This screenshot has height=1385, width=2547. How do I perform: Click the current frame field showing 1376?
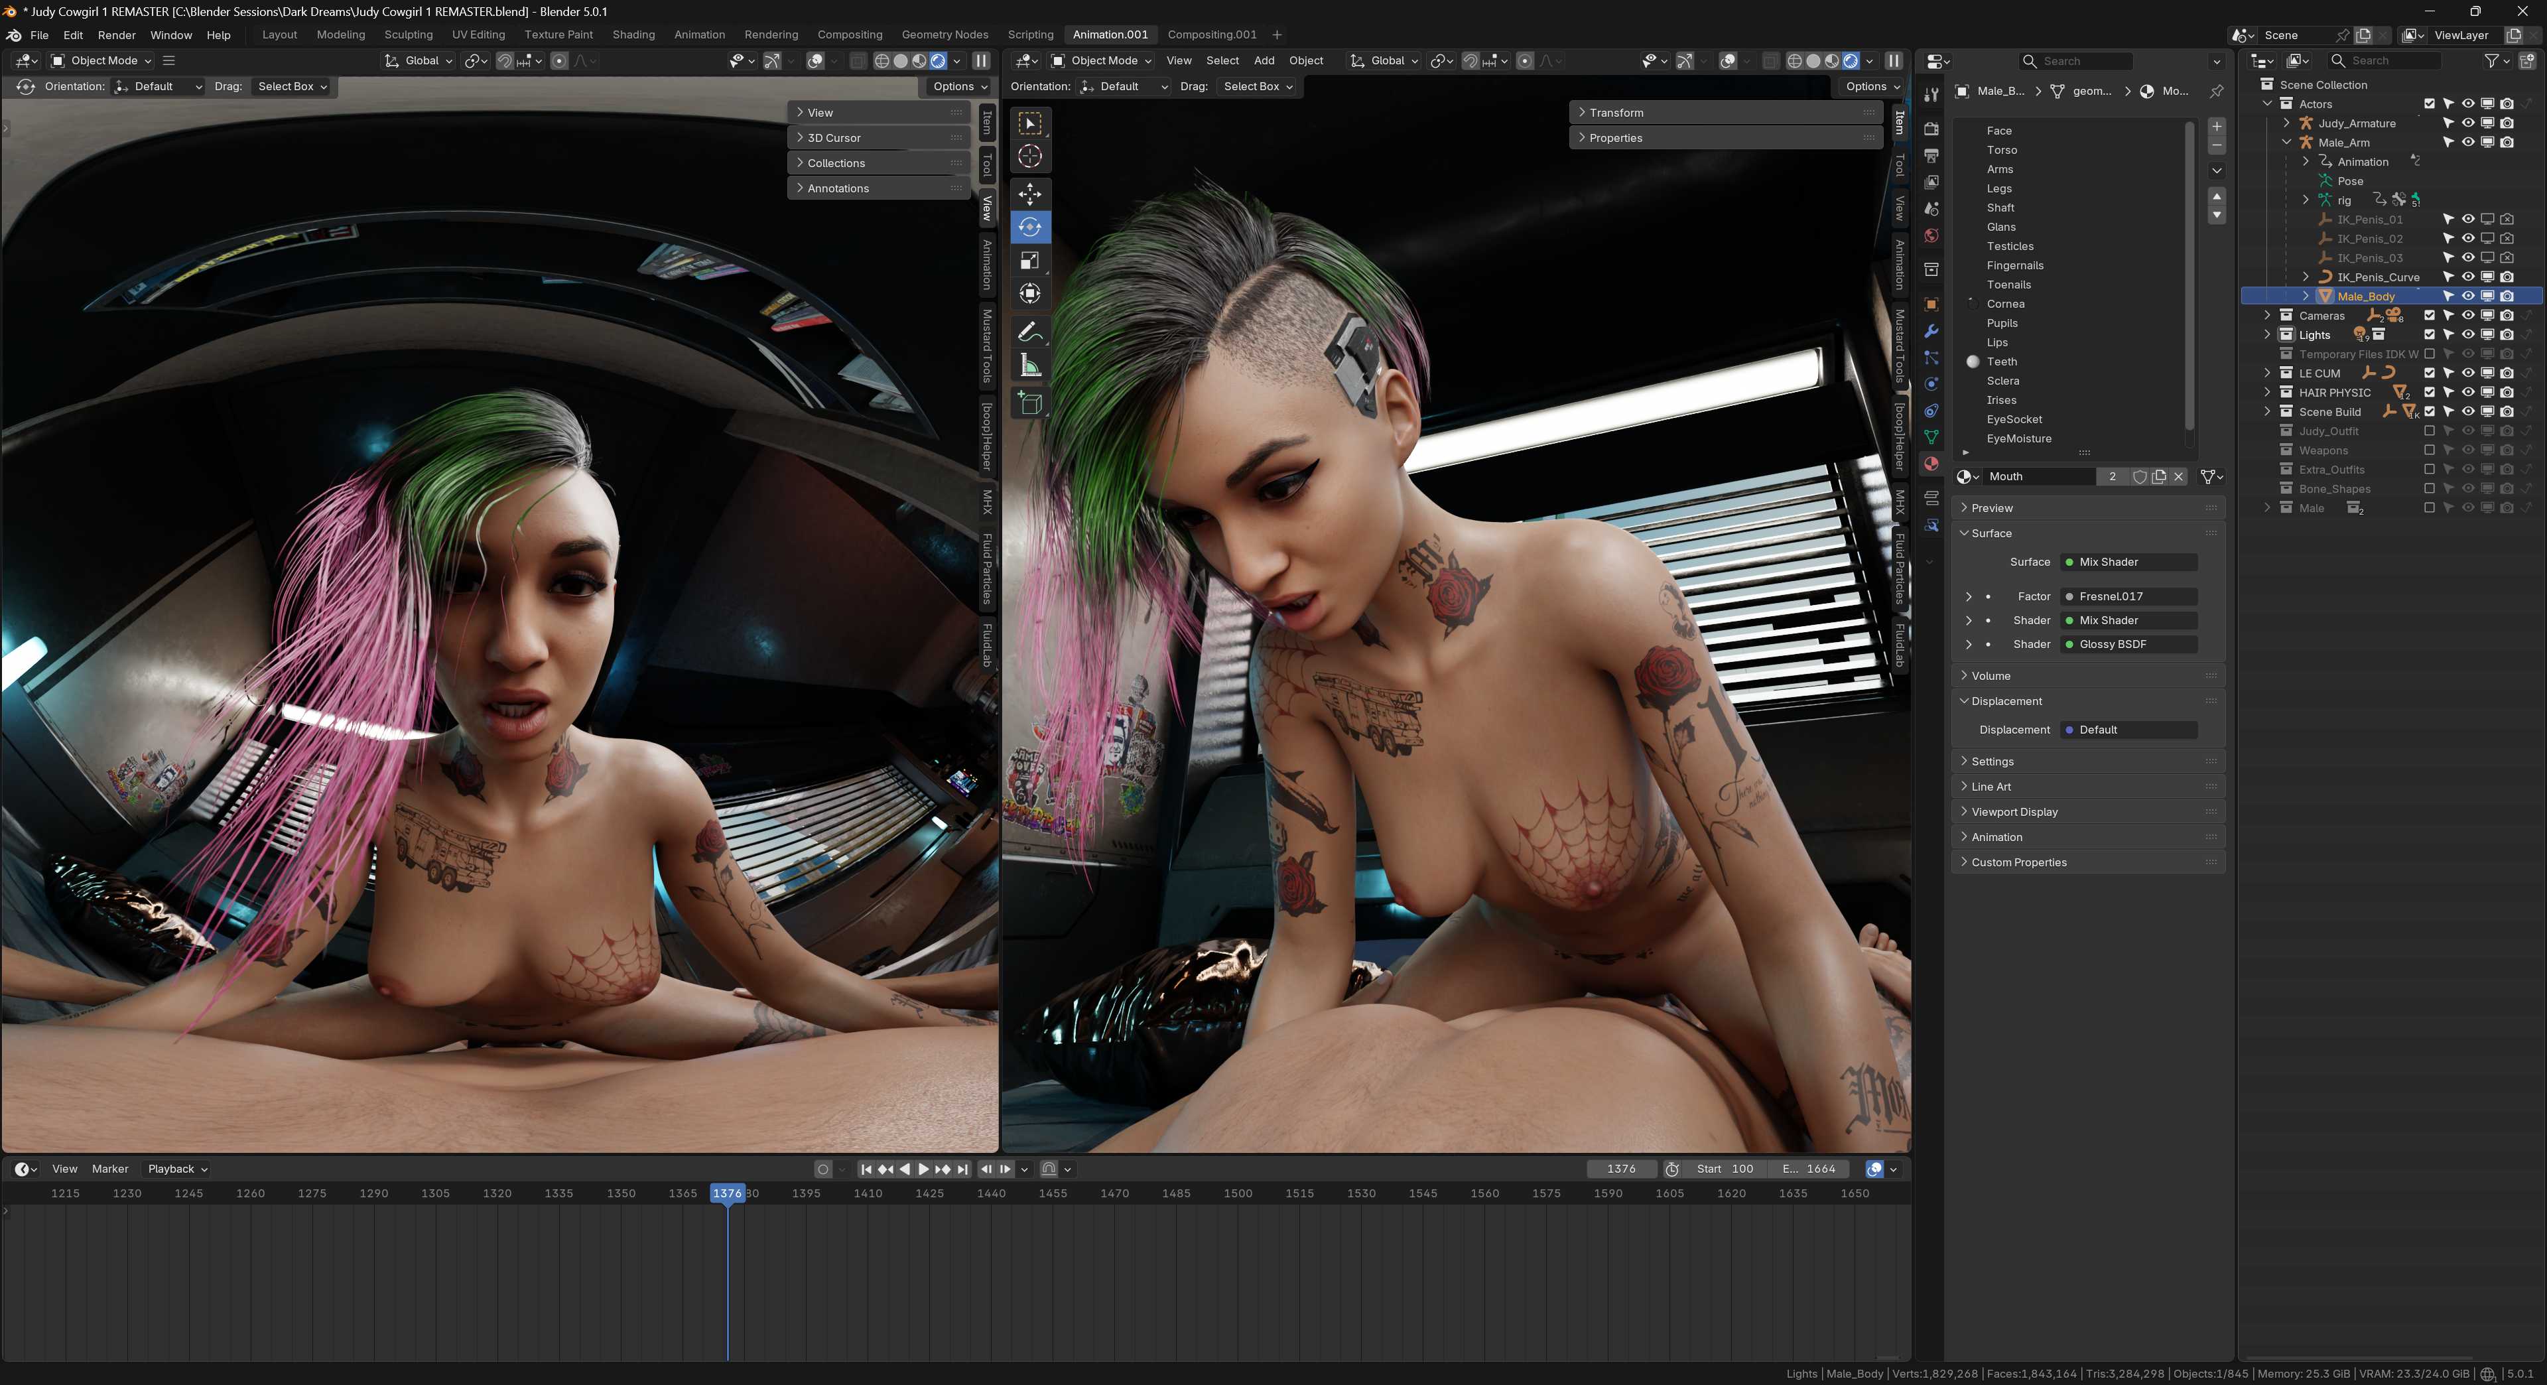(x=1622, y=1169)
